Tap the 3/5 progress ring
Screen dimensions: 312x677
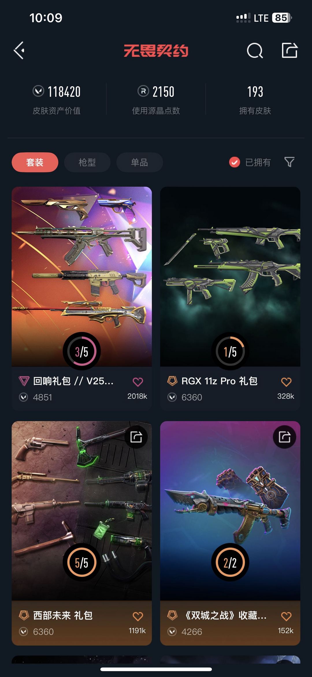[x=82, y=351]
